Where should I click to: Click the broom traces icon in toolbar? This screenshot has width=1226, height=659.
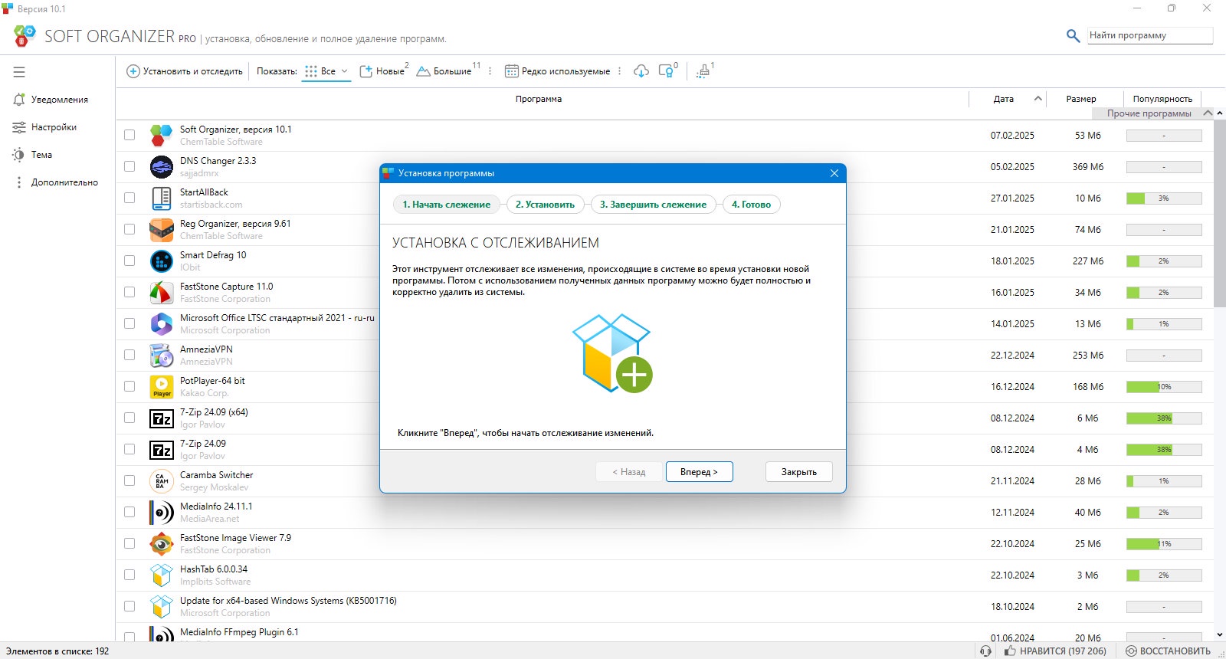(x=703, y=71)
